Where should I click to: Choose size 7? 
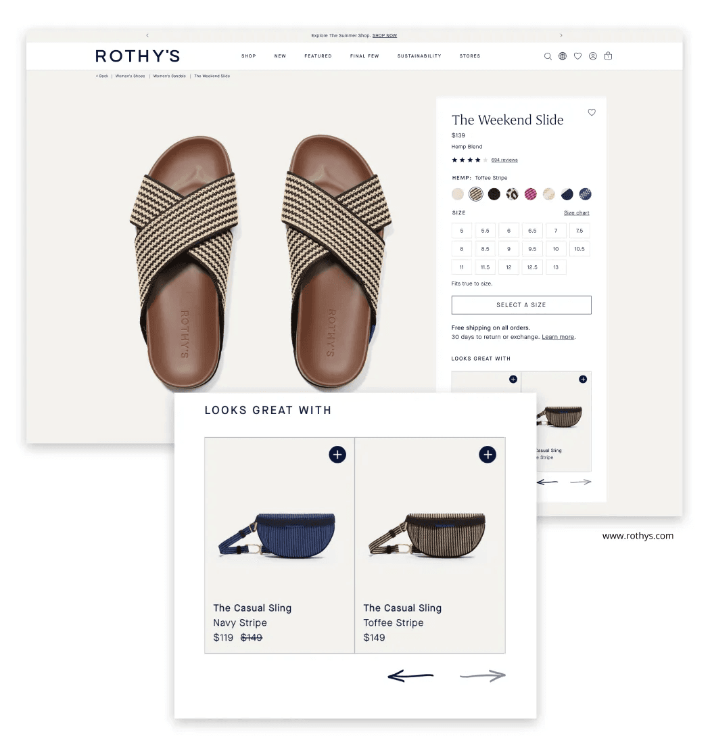pos(556,231)
